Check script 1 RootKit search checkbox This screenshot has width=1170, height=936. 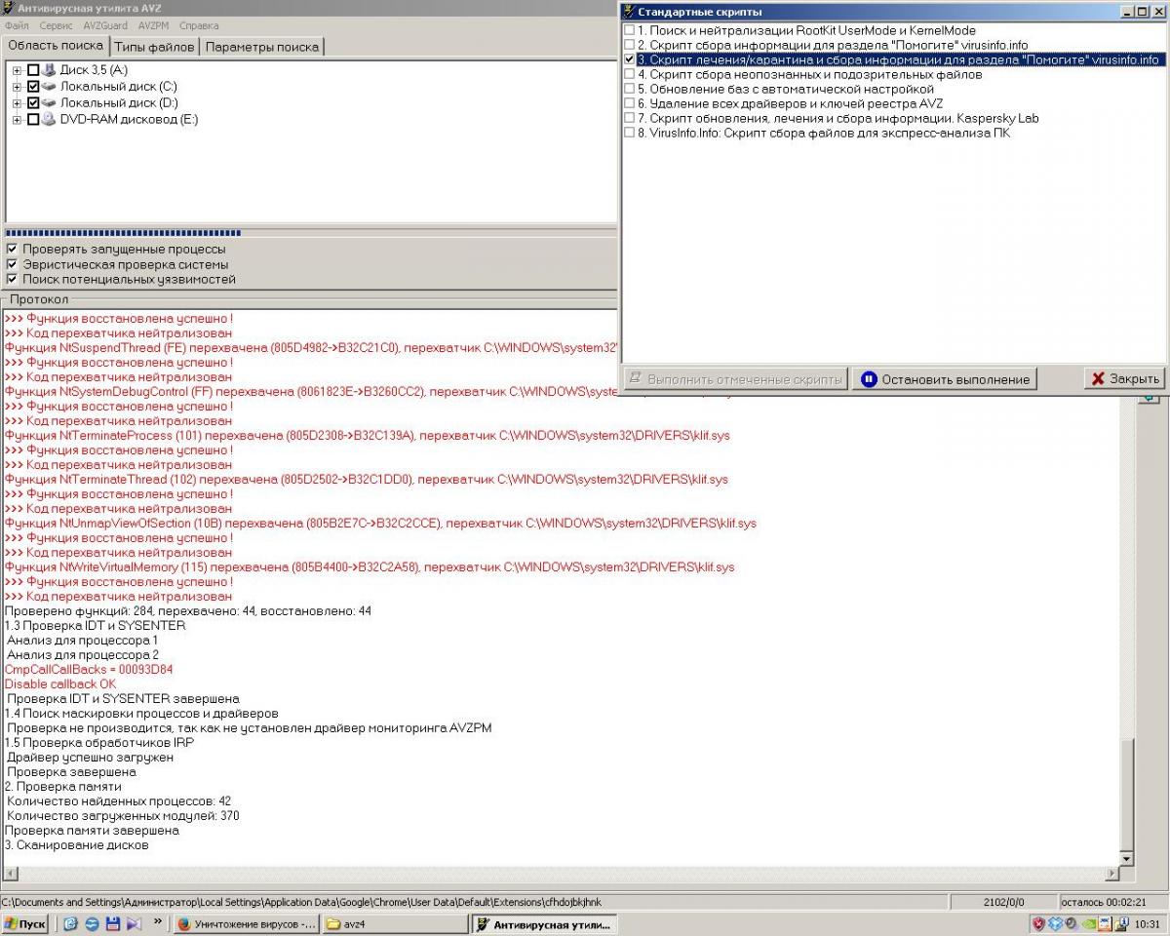pyautogui.click(x=629, y=30)
